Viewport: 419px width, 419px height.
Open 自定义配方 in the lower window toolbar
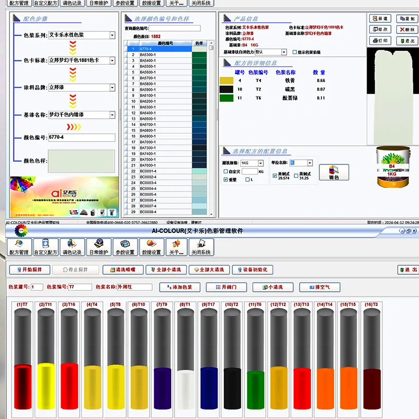46,247
